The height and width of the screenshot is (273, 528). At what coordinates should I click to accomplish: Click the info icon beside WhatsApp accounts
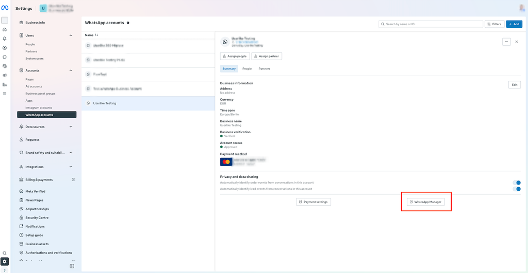(128, 23)
